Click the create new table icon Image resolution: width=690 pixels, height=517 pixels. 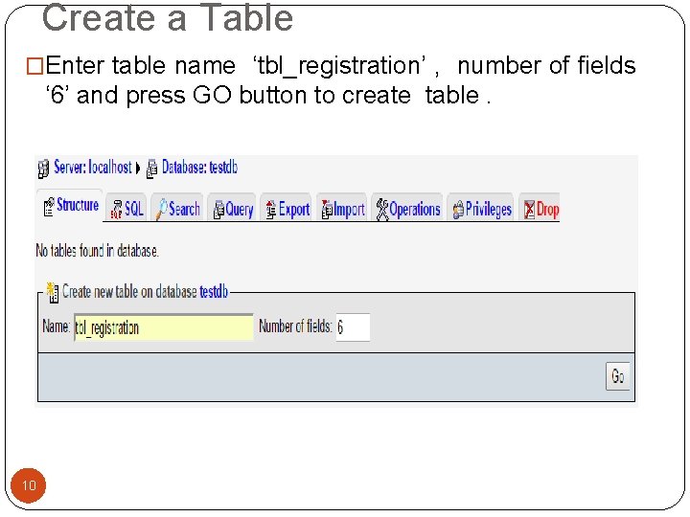(53, 292)
